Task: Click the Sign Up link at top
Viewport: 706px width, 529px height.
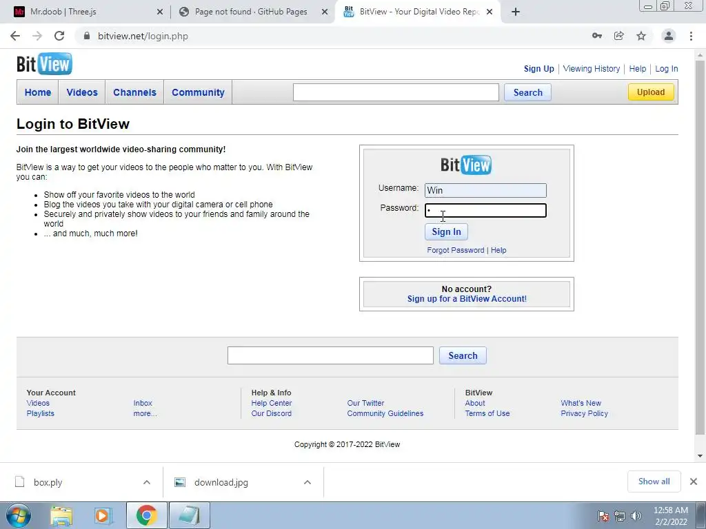Action: [539, 69]
